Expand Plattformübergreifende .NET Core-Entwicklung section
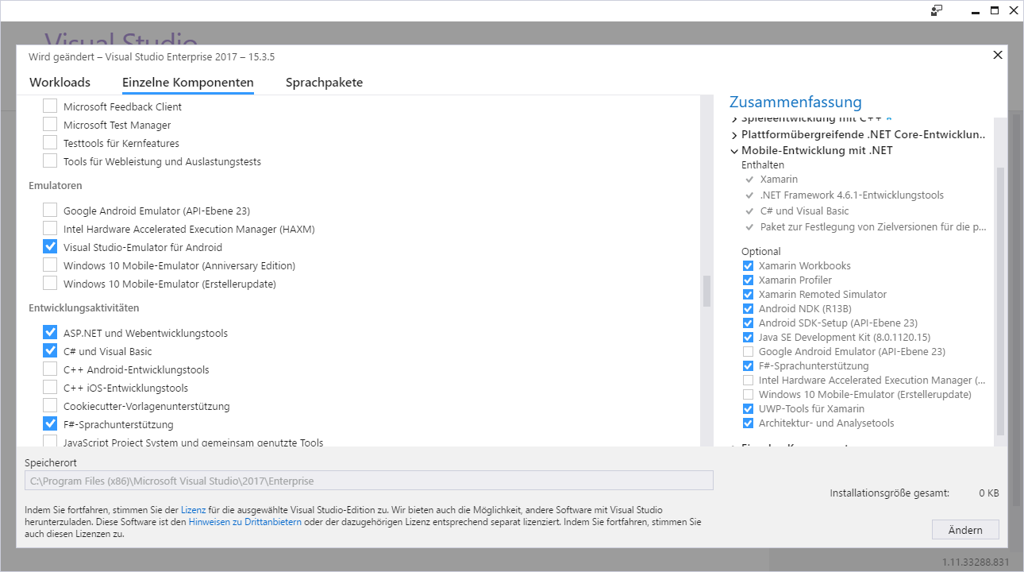This screenshot has height=572, width=1024. tap(734, 135)
